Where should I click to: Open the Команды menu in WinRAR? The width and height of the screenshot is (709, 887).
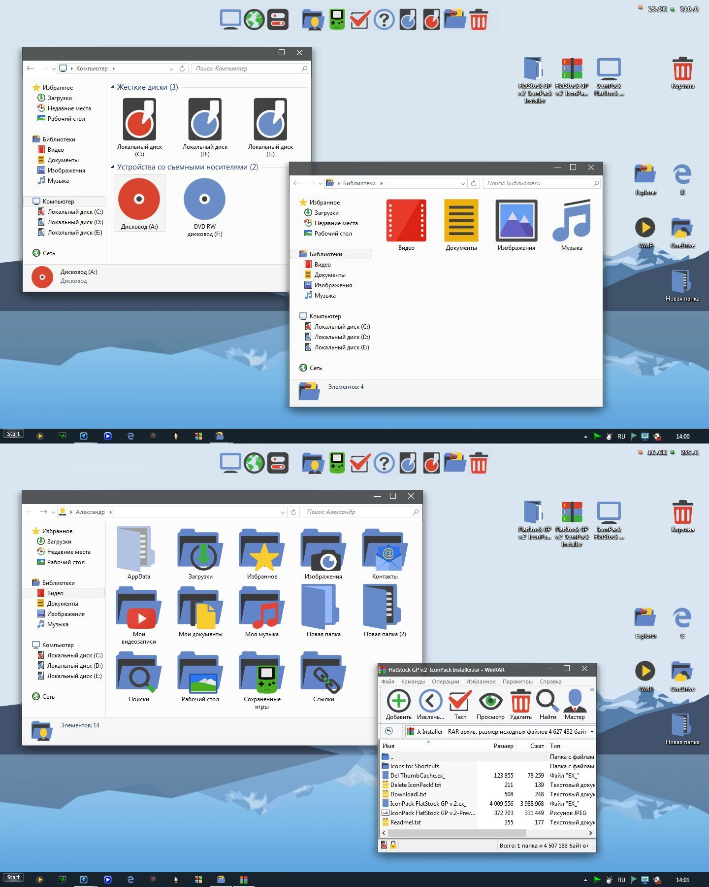tap(413, 682)
